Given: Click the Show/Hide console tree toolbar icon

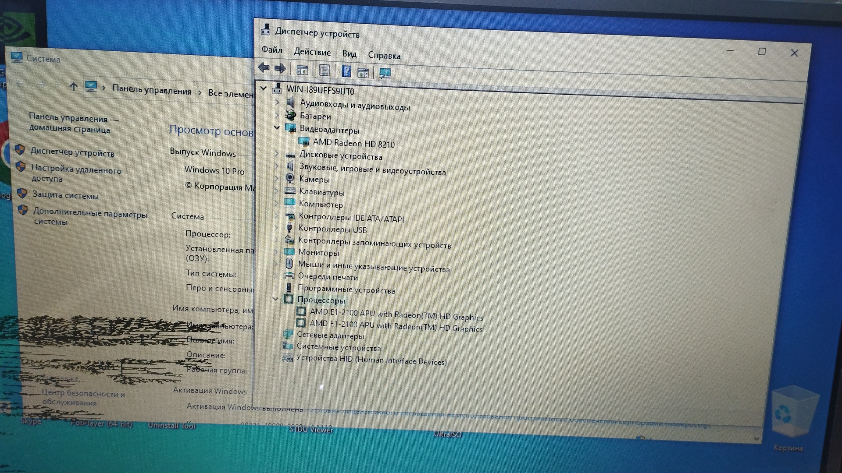Looking at the screenshot, I should pos(302,70).
